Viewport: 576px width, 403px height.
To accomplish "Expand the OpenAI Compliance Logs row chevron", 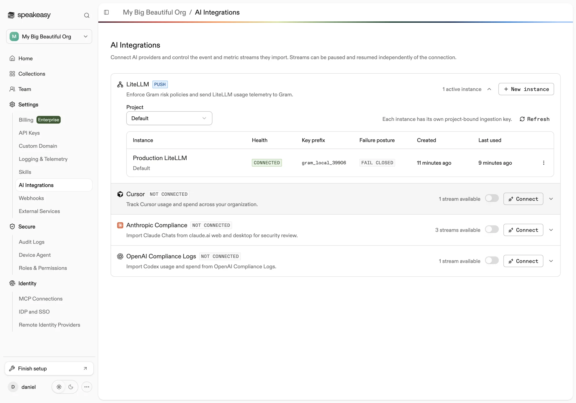I will pyautogui.click(x=551, y=261).
